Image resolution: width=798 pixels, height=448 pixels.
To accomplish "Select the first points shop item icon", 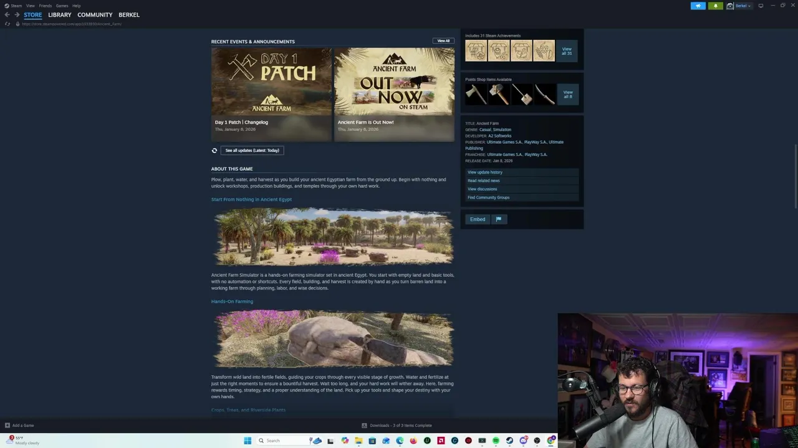I will [476, 95].
